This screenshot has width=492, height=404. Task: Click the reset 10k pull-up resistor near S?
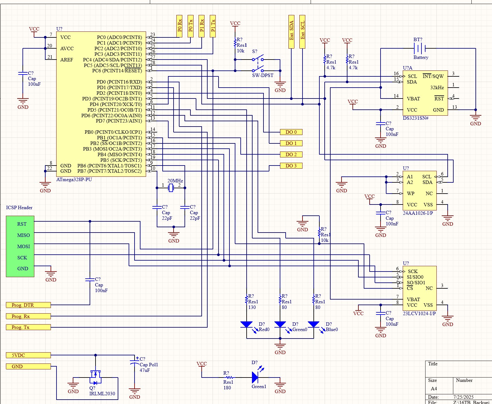pos(235,43)
